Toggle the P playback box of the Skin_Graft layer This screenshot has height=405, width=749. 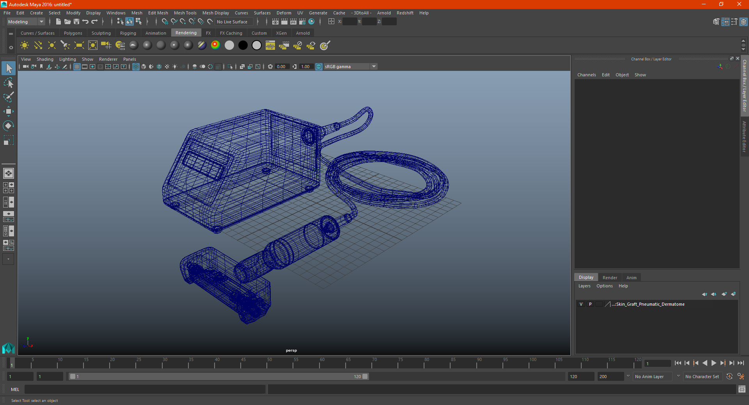590,304
